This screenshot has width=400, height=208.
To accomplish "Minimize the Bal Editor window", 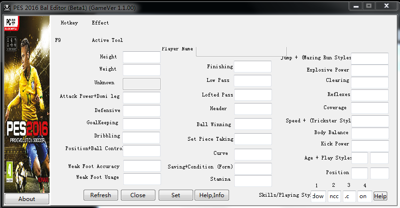I will point(356,6).
